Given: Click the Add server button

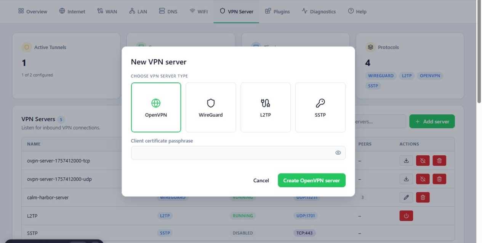Looking at the screenshot, I should 432,121.
